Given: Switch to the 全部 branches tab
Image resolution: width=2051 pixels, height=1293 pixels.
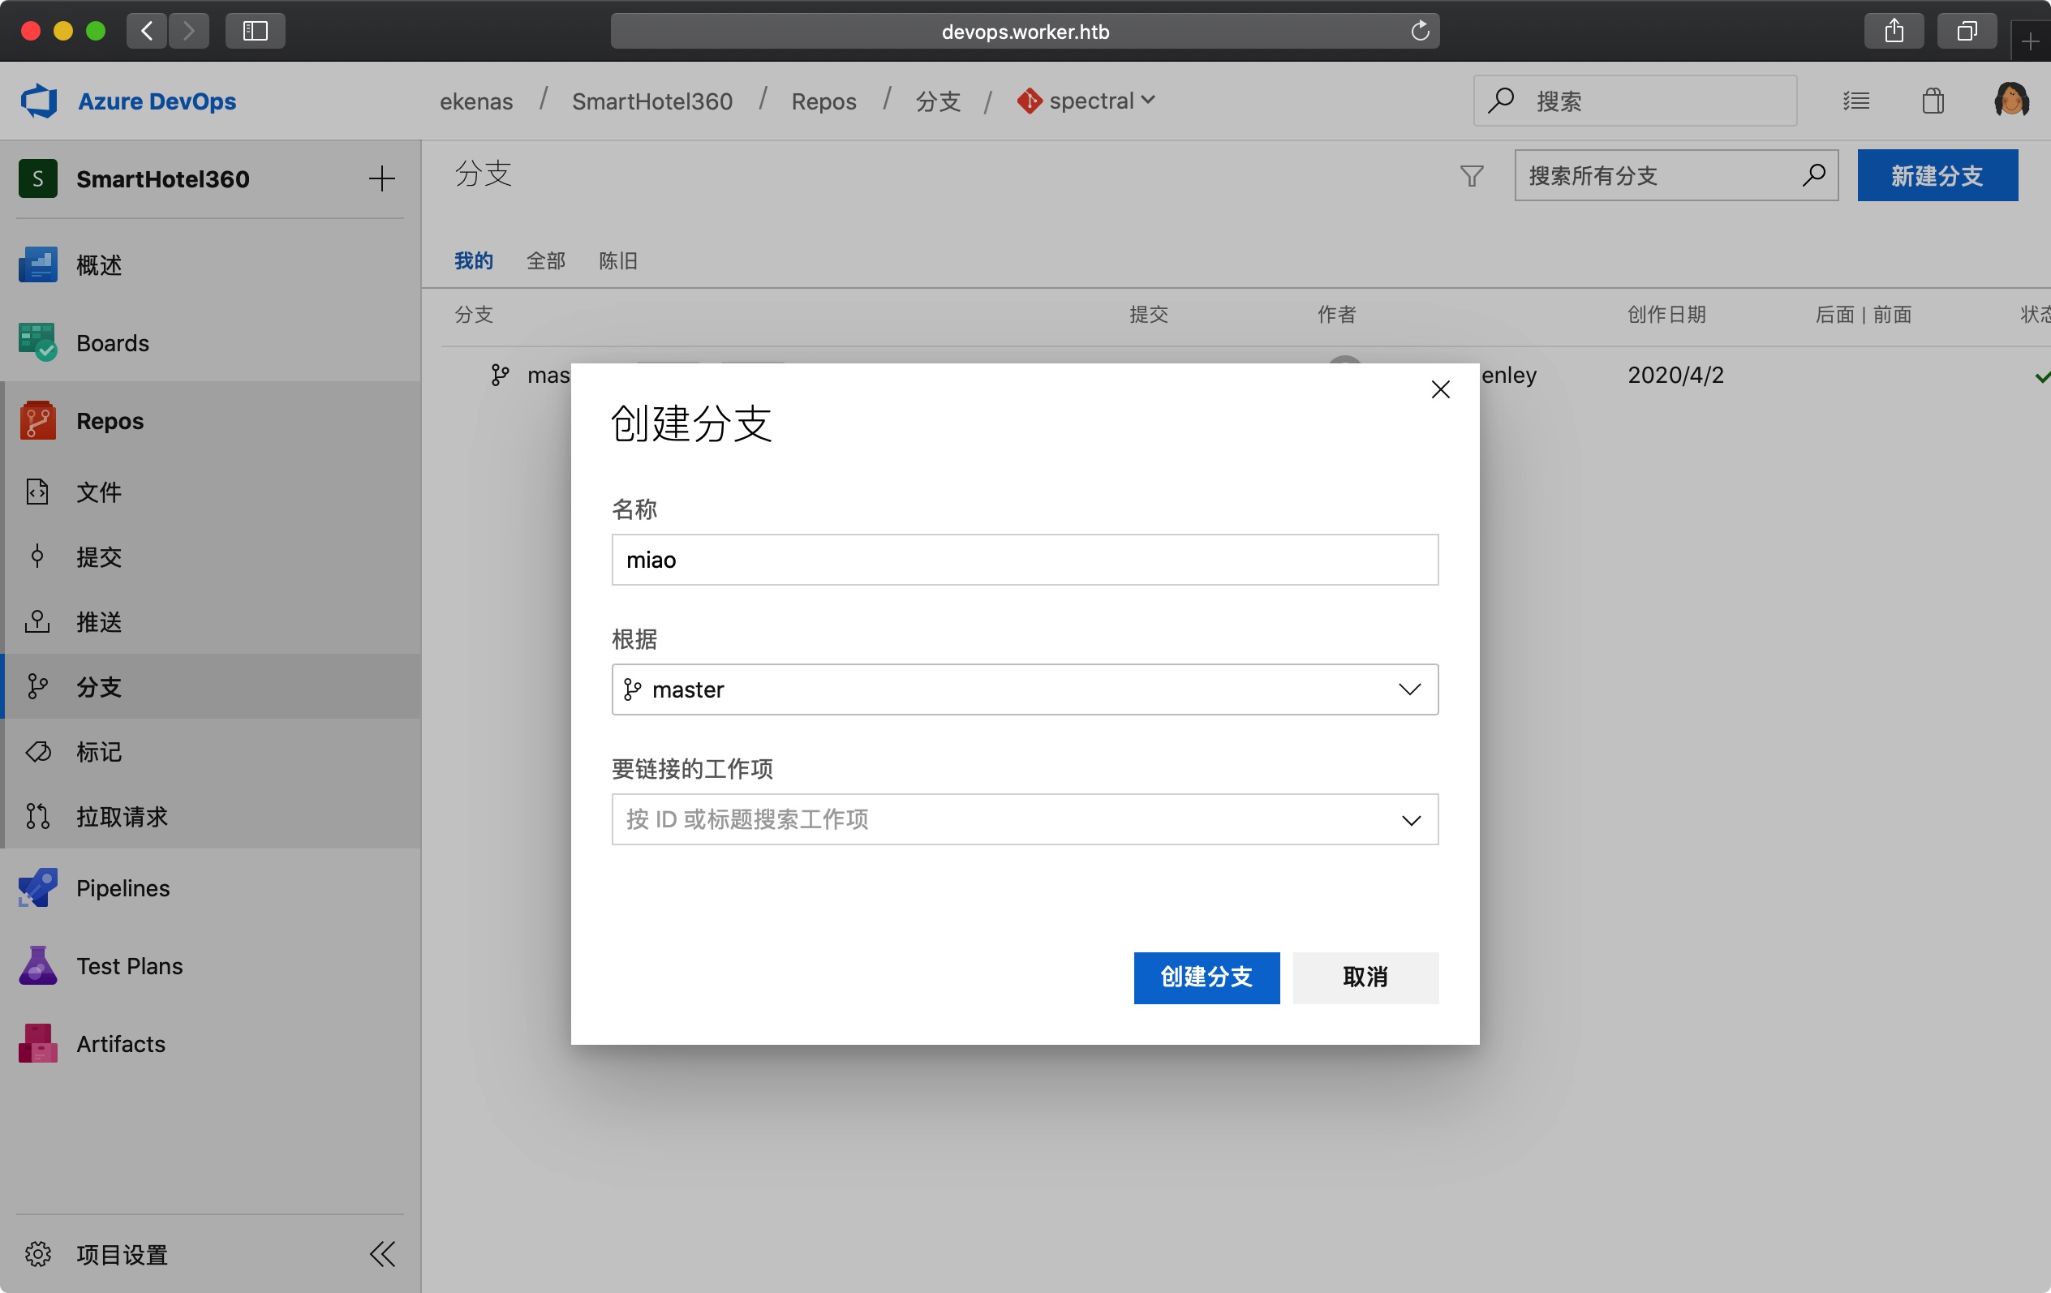Looking at the screenshot, I should 545,260.
